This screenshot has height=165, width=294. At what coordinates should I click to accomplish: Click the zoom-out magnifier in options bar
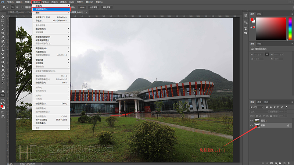point(17,7)
